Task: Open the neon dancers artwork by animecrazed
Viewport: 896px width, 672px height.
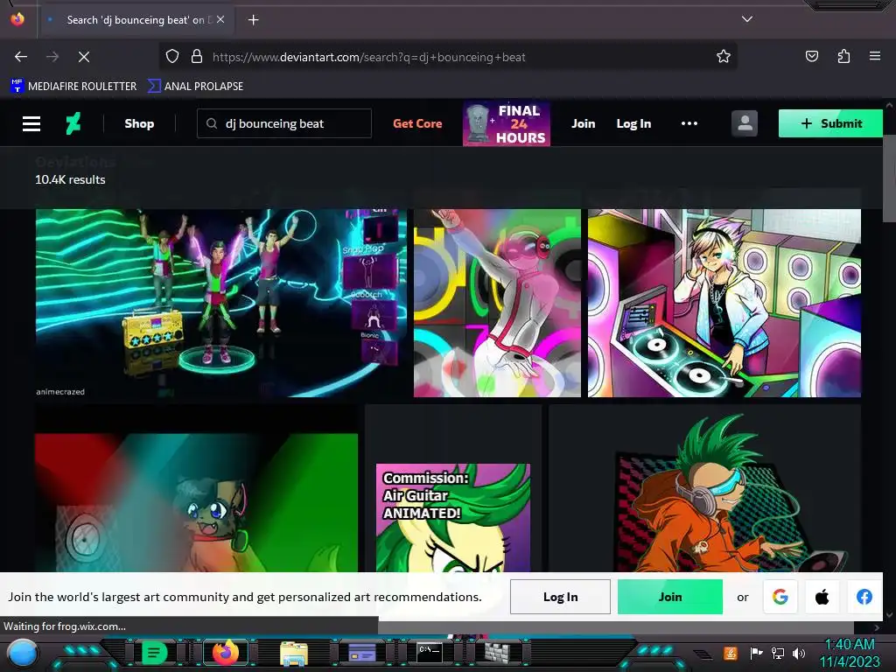Action: tap(221, 303)
